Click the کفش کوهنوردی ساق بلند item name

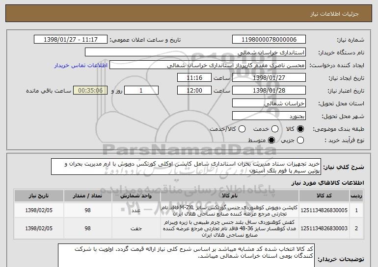pyautogui.click(x=230, y=228)
